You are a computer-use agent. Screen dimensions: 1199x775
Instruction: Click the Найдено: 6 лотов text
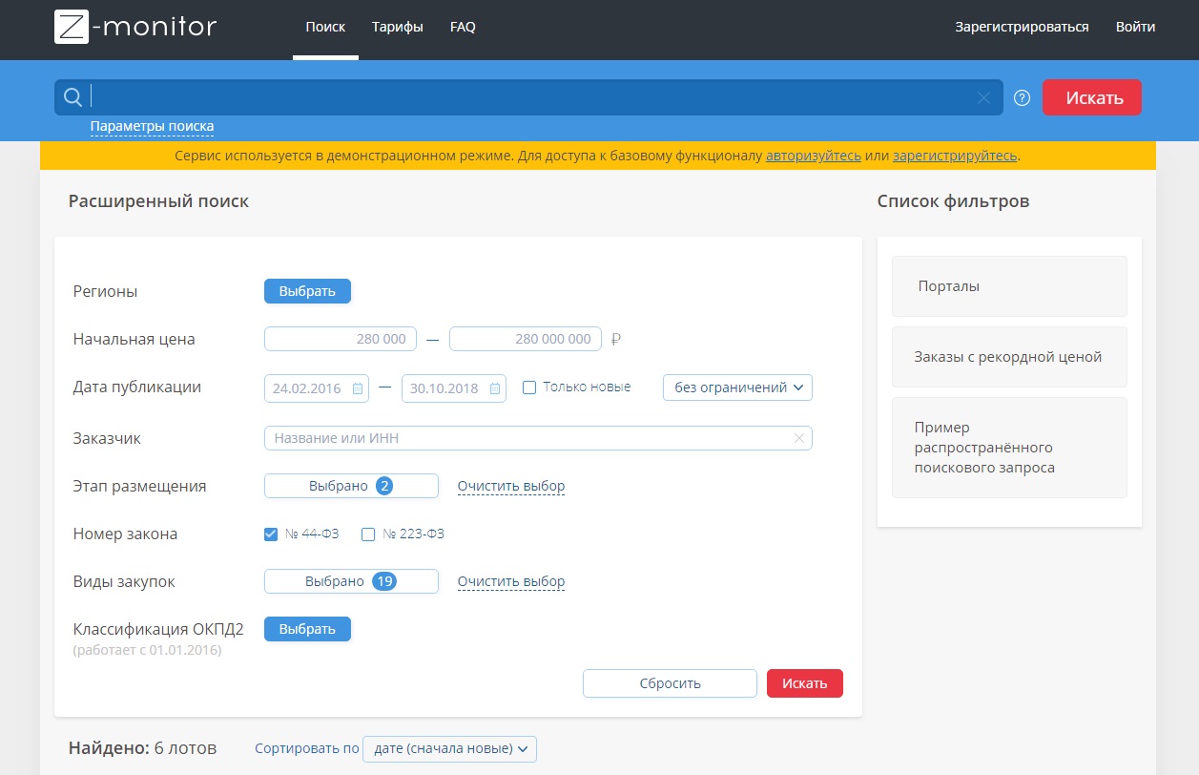point(142,748)
